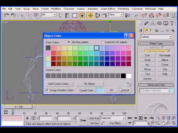Click the Redo arrow icon

[x=13, y=16]
